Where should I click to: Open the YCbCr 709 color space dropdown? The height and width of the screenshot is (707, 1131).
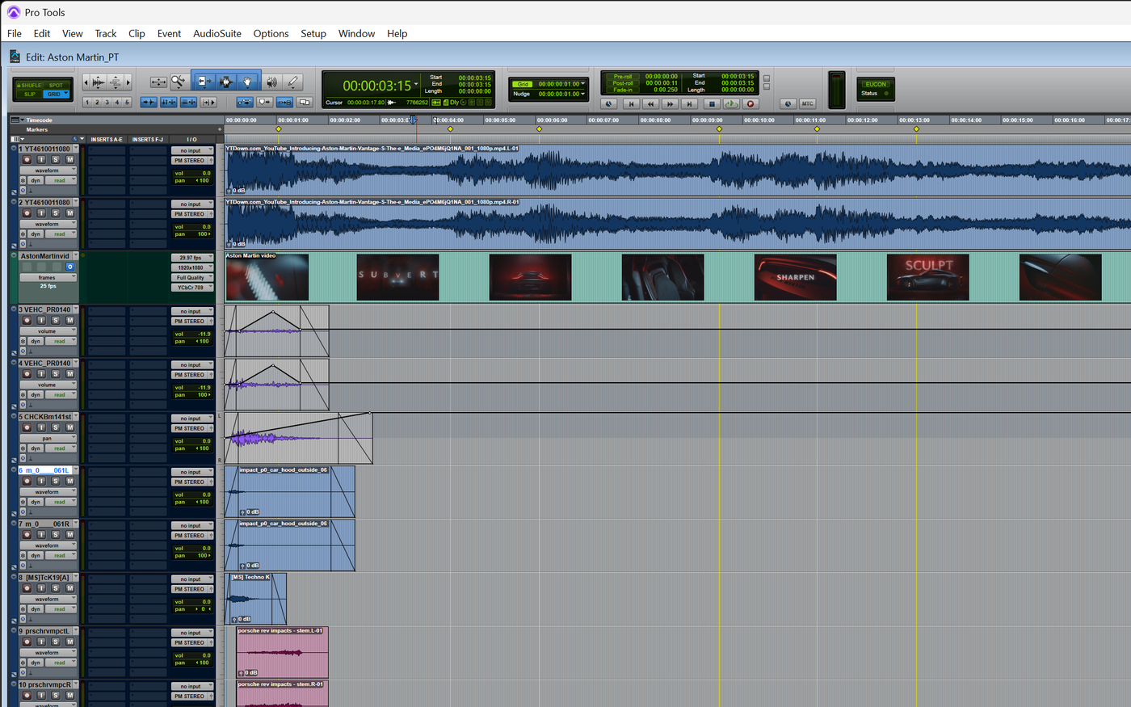point(191,287)
